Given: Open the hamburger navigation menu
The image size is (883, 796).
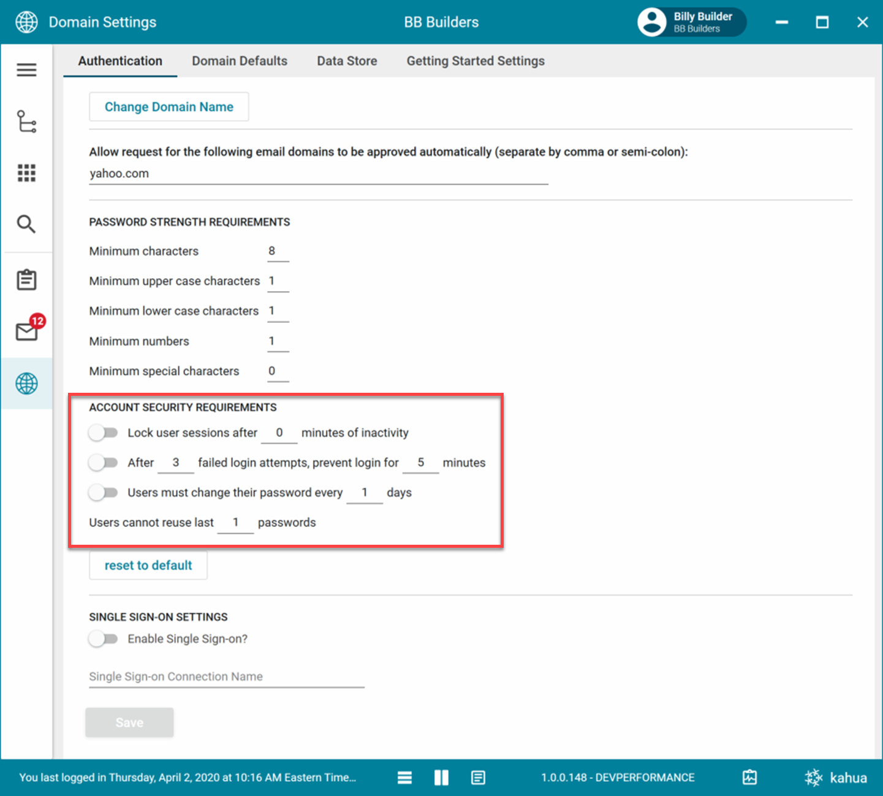Looking at the screenshot, I should [26, 70].
